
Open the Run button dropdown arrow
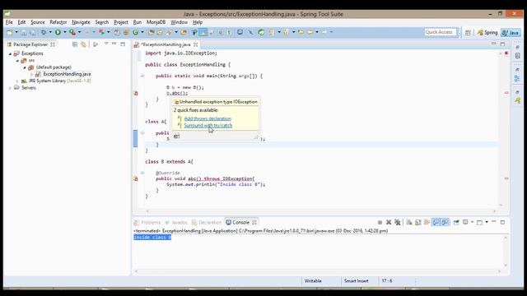(x=64, y=32)
